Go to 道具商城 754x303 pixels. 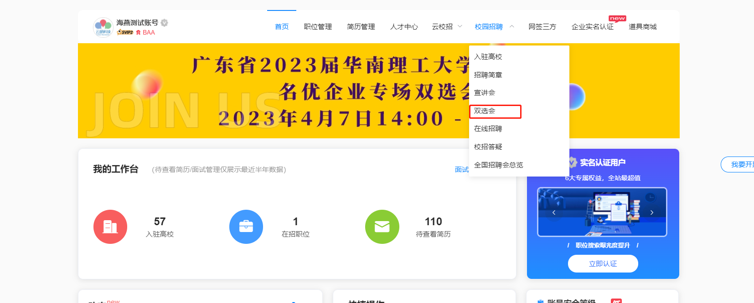[x=643, y=27]
